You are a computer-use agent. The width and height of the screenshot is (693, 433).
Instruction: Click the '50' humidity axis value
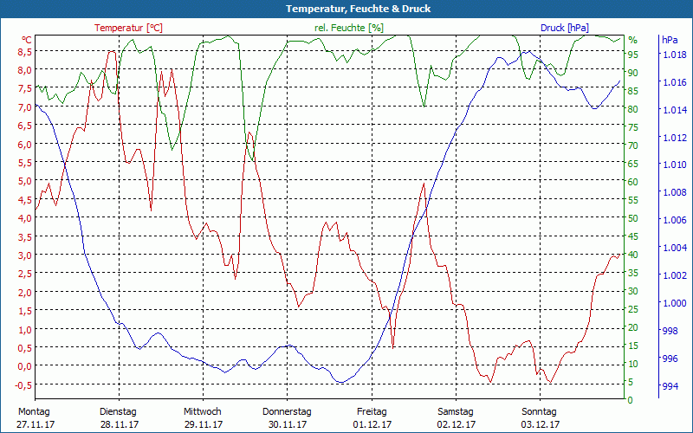click(x=633, y=218)
